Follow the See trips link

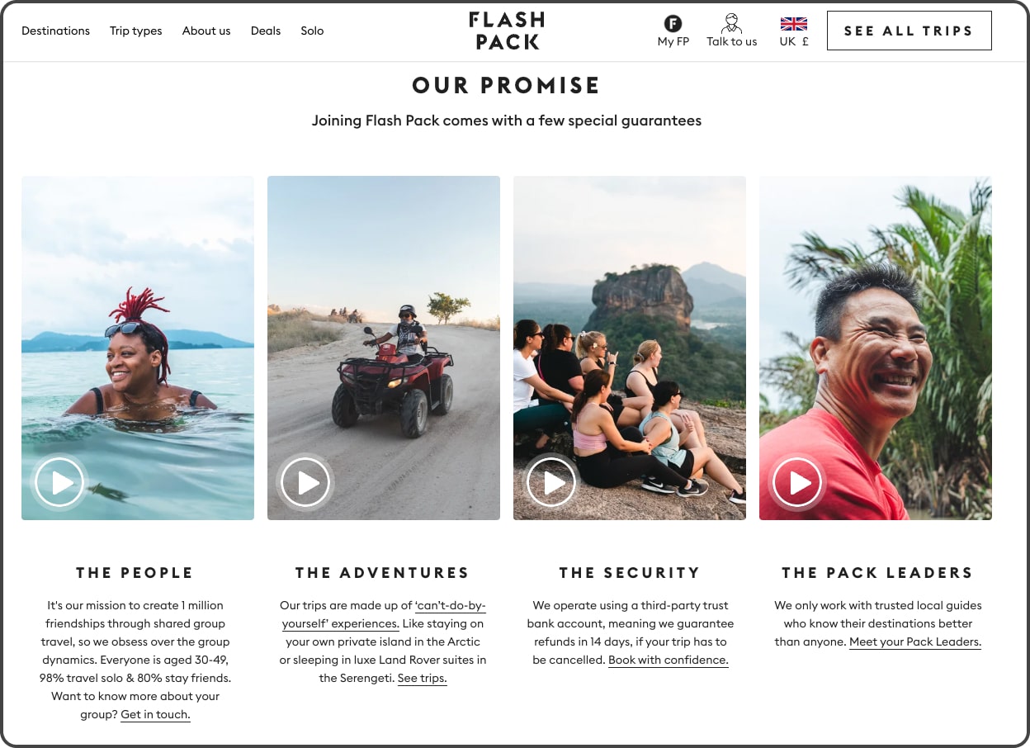click(x=423, y=679)
